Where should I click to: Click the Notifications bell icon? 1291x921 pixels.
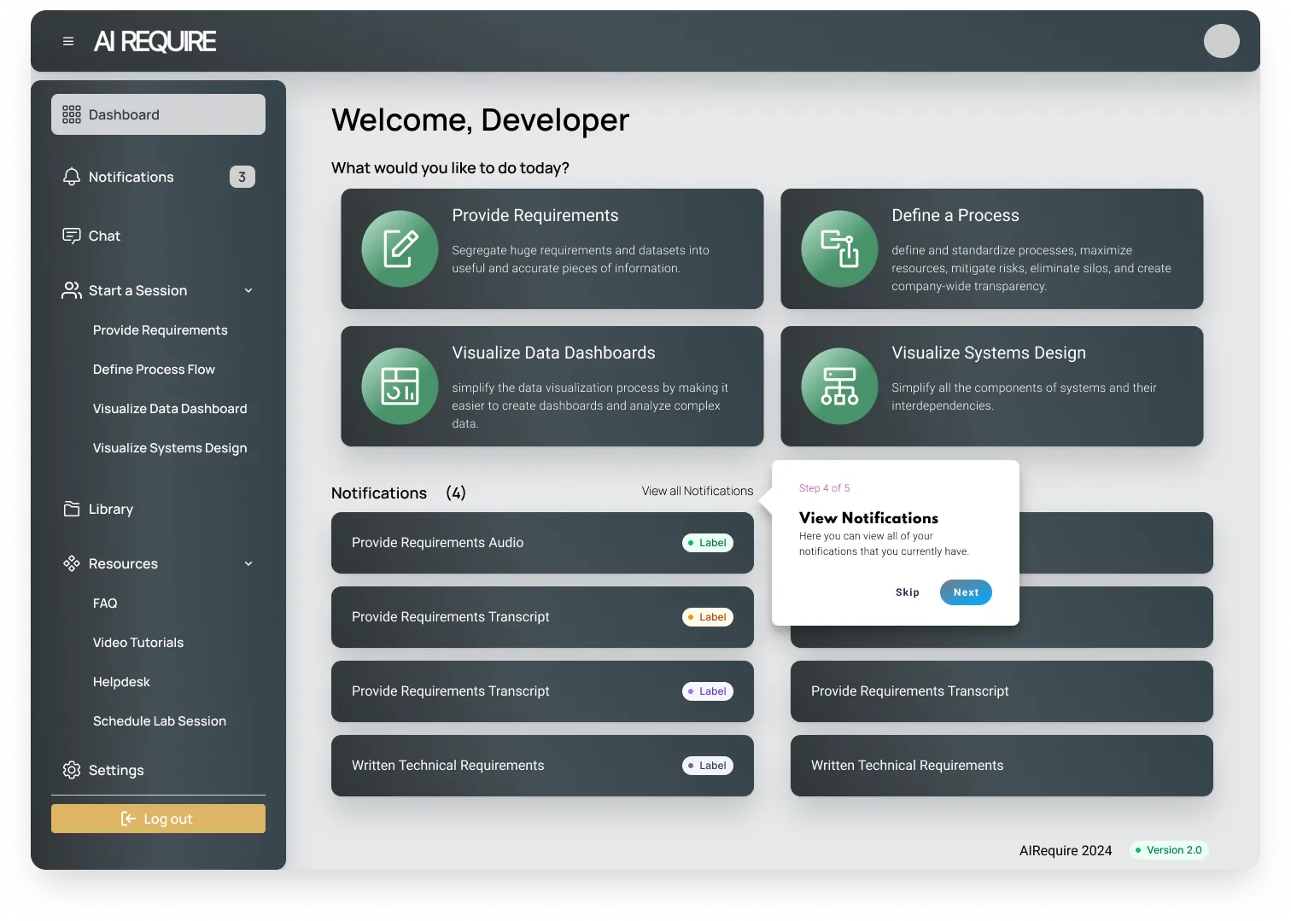click(72, 177)
